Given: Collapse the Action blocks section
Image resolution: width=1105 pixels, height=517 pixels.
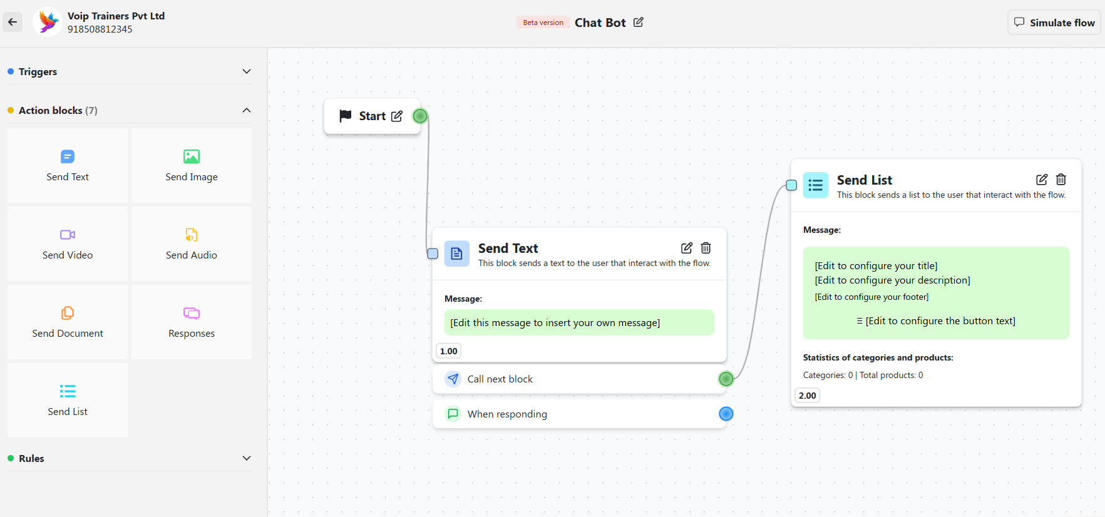Looking at the screenshot, I should click(x=246, y=110).
